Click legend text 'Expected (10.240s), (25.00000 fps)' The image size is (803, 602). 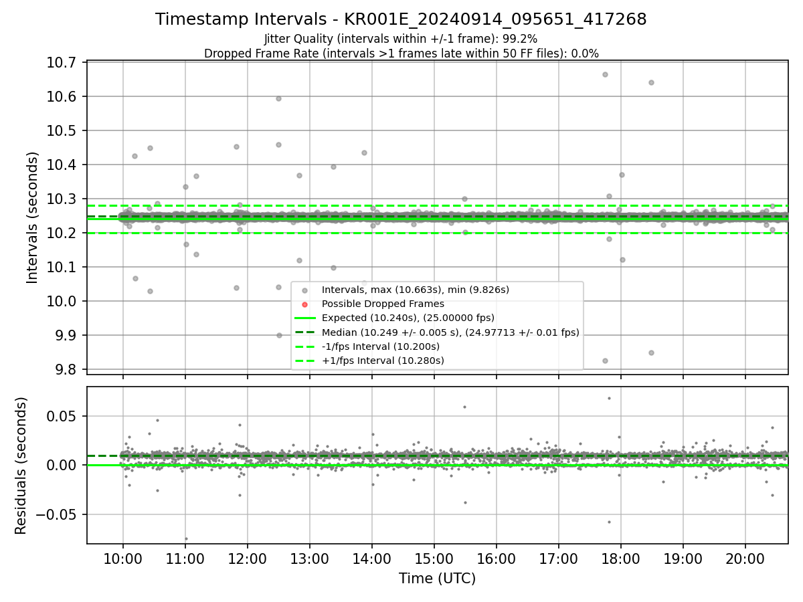click(408, 318)
